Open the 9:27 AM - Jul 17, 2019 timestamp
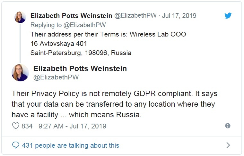 (72, 126)
